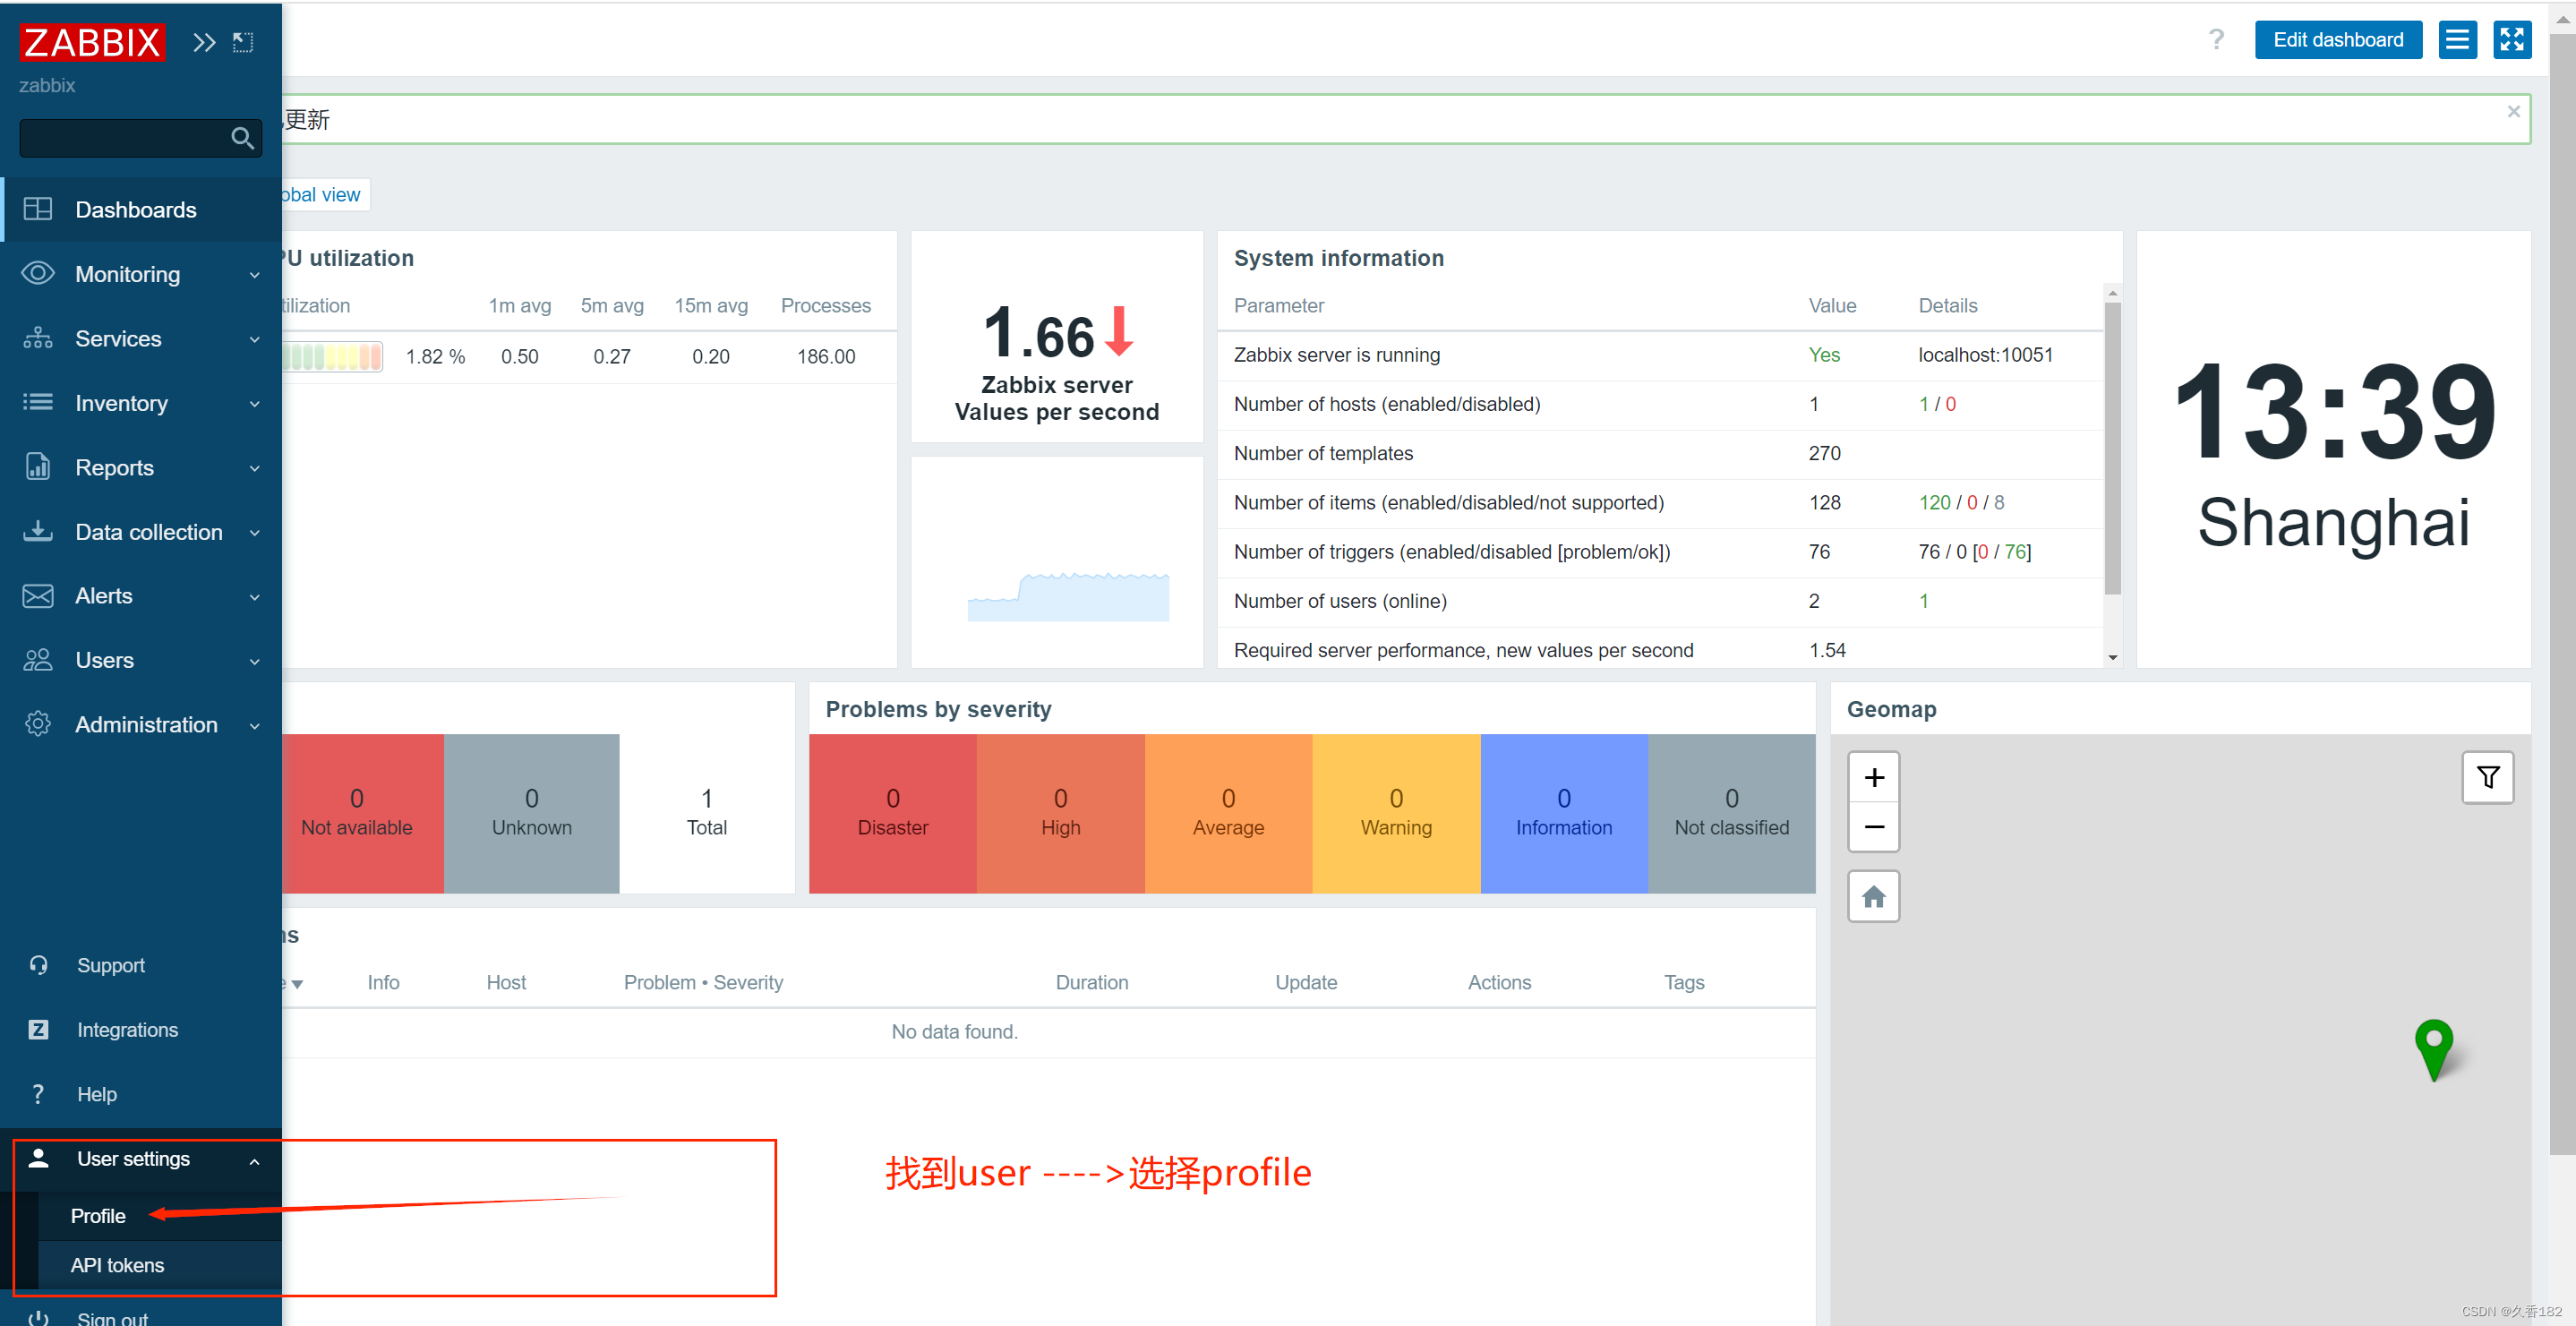Image resolution: width=2576 pixels, height=1326 pixels.
Task: Open Profile under User settings
Action: coord(98,1216)
